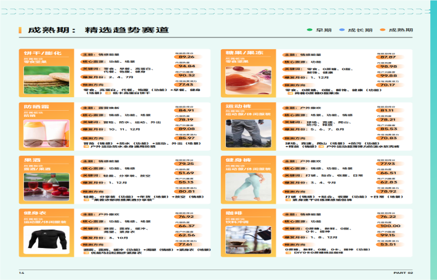Viewport: 437px width, 280px height.
Task: Click the orange bar beside the page title
Action: point(22,30)
